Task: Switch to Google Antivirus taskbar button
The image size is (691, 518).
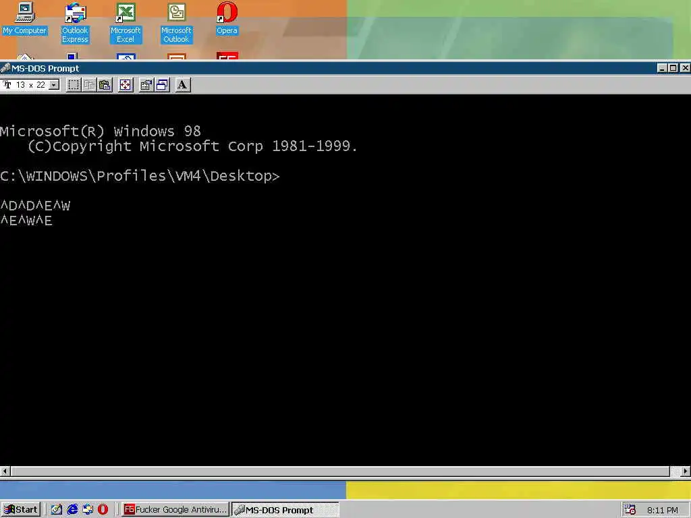Action: [175, 509]
